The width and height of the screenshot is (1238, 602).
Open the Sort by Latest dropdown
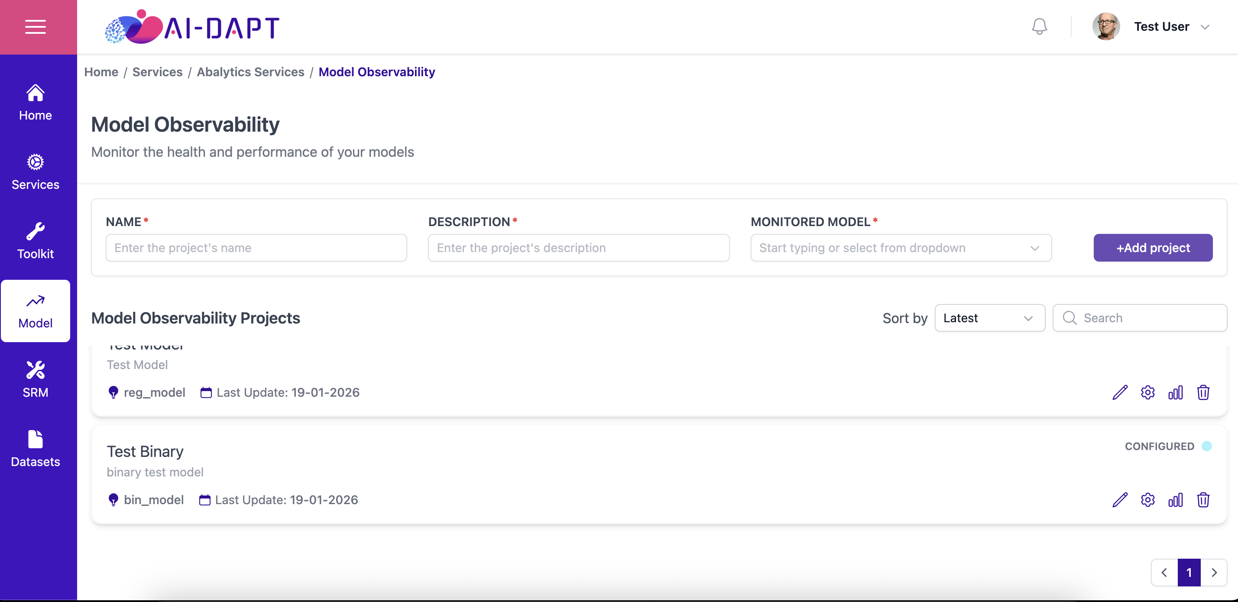click(x=989, y=318)
